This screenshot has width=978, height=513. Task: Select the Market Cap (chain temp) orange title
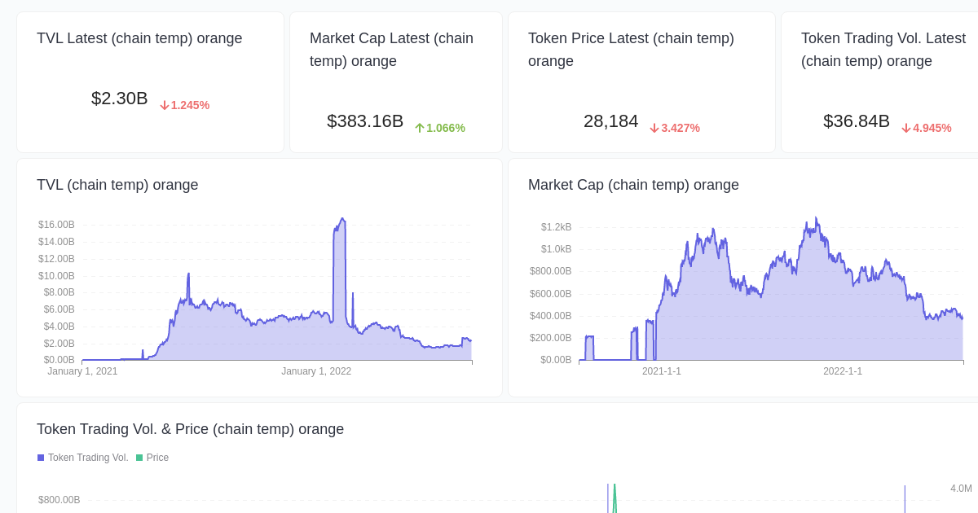(634, 185)
